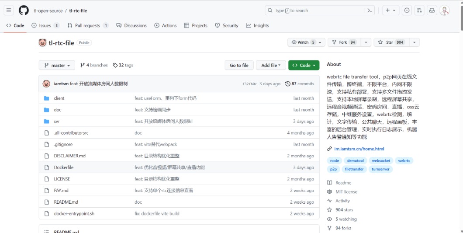Click iamtsm commit author avatar
Viewport: 463px width, 233px height.
[46, 83]
